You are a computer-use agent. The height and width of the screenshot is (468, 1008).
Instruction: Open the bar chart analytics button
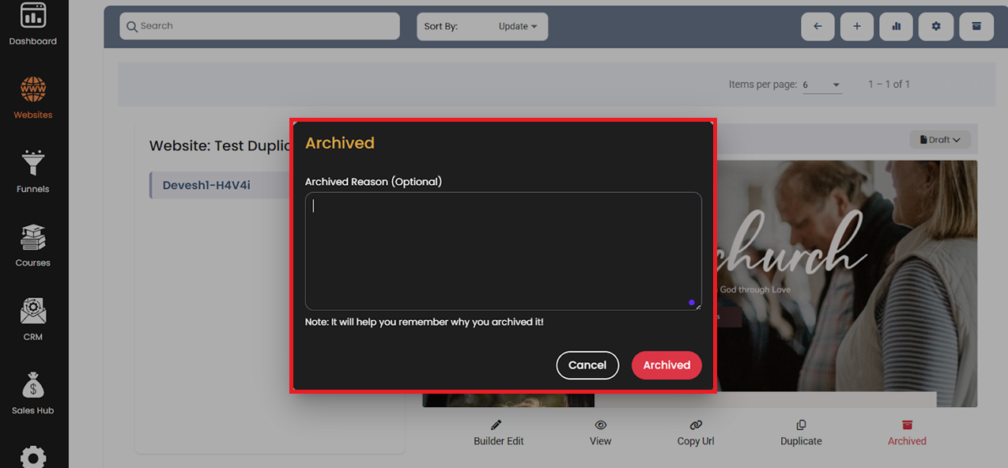(x=897, y=26)
